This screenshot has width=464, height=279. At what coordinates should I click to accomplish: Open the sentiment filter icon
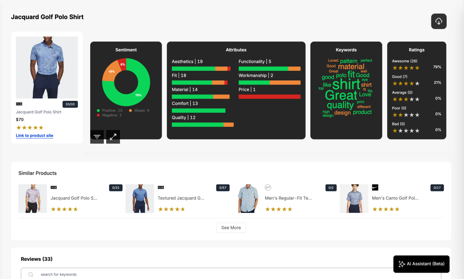pyautogui.click(x=97, y=136)
